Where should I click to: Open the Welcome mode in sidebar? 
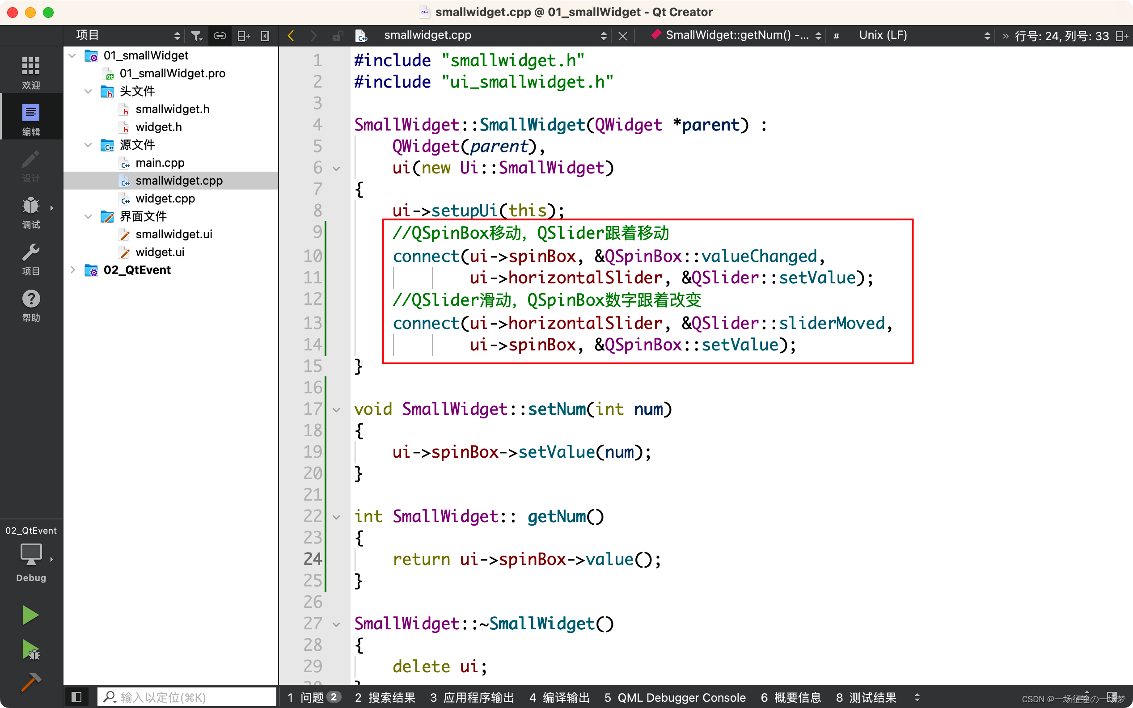[31, 72]
